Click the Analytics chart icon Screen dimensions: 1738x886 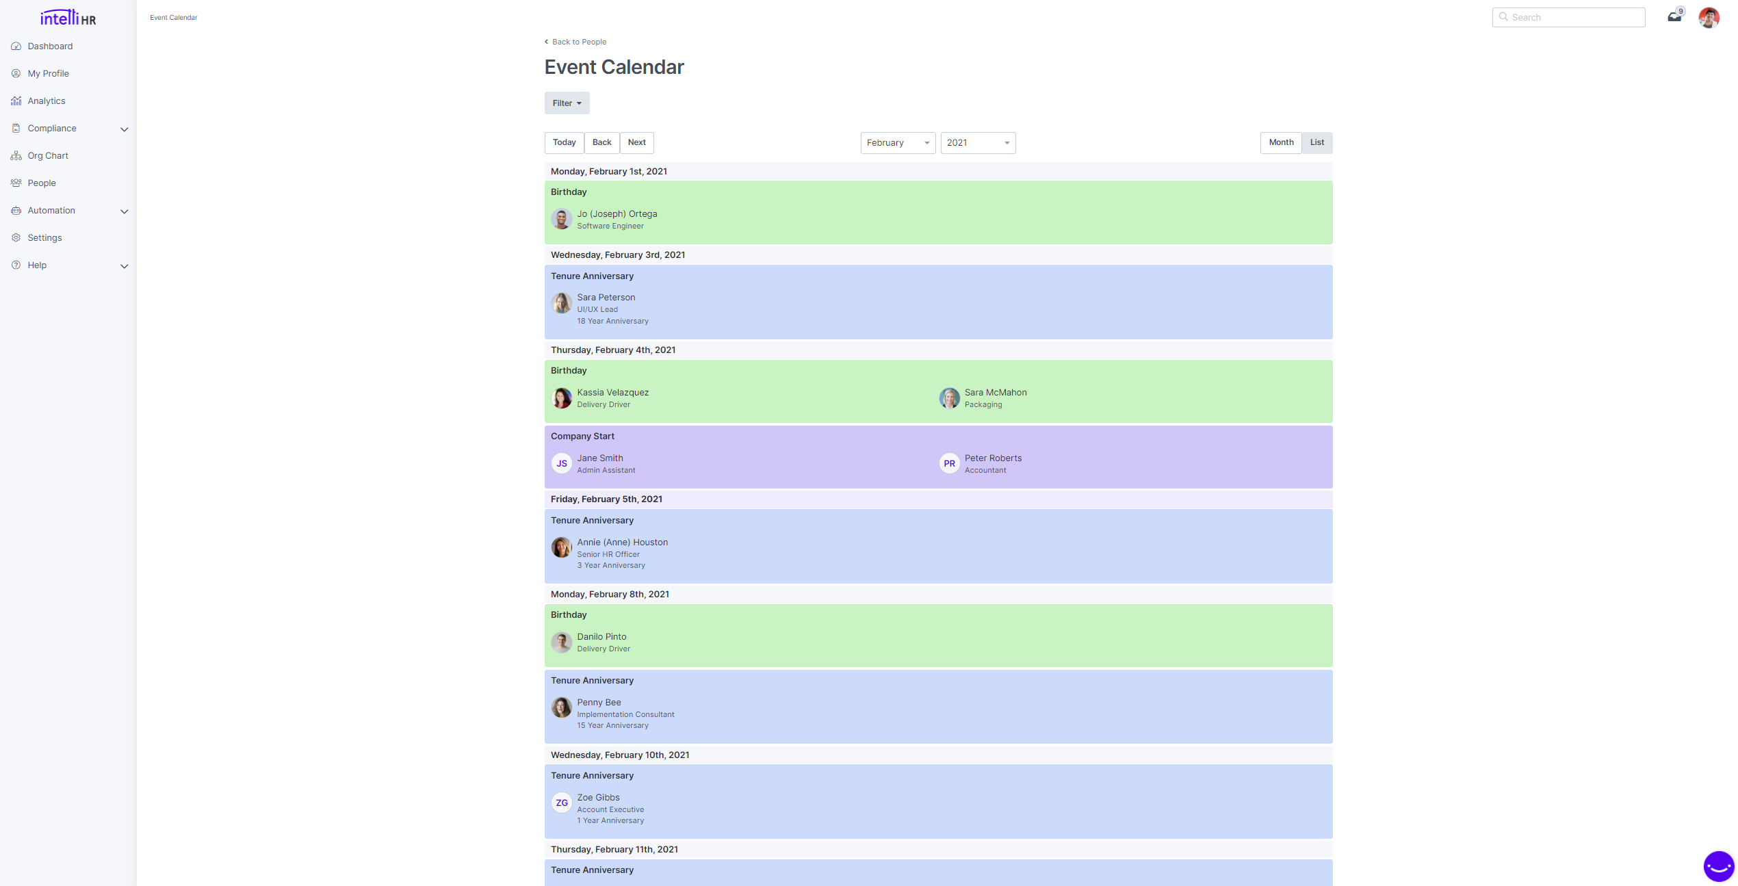(16, 101)
